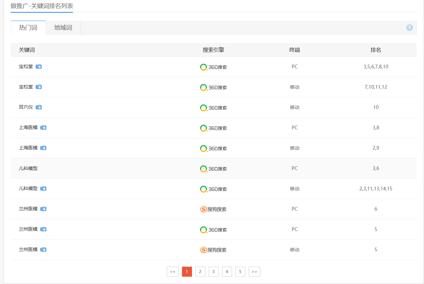This screenshot has height=284, width=424.
Task: Click keyword 兰州医模 in 搜狗 移动 row
Action: 28,250
